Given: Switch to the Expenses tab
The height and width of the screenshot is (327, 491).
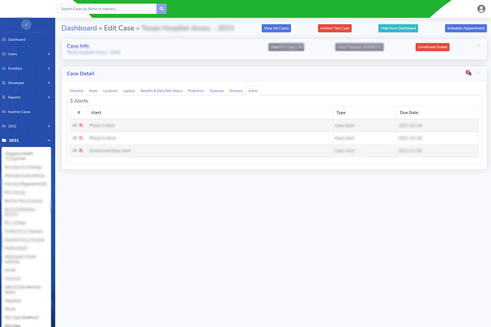Looking at the screenshot, I should [217, 91].
